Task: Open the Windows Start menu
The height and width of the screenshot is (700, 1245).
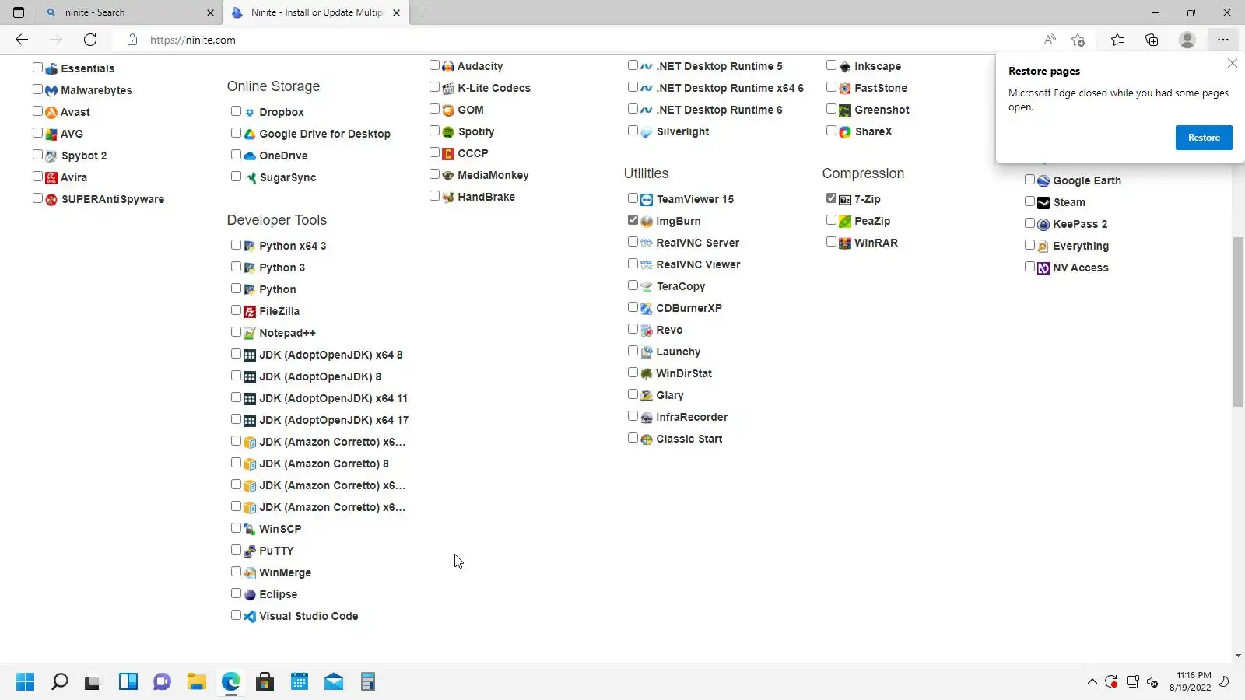Action: [x=26, y=682]
